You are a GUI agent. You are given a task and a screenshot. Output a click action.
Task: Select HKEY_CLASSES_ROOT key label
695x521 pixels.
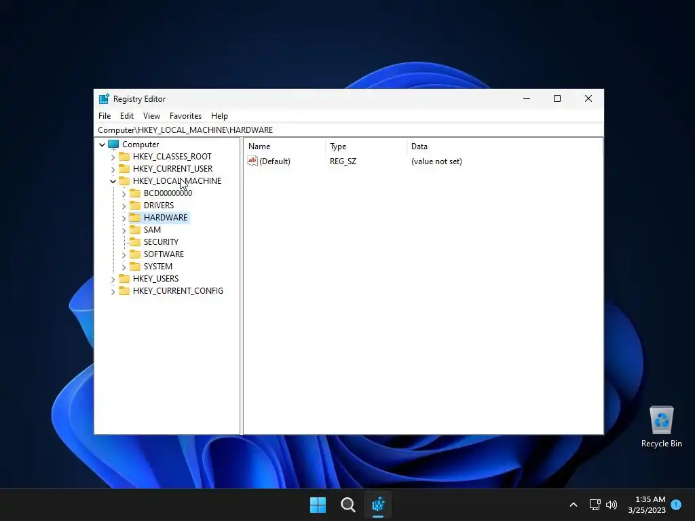[x=172, y=157]
